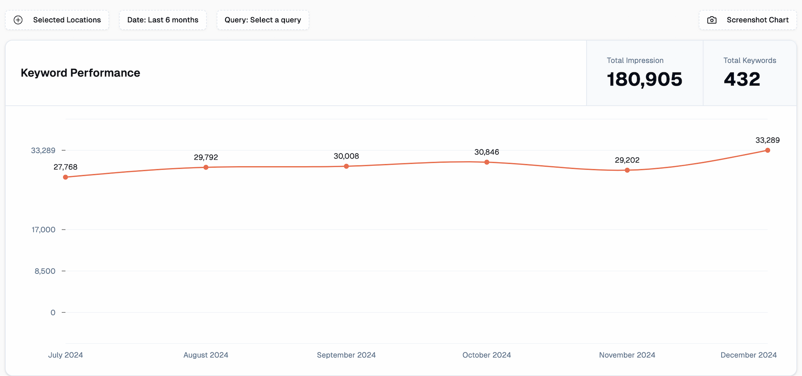Select the August 2024 data point
Viewport: 802px width, 376px height.
click(x=206, y=167)
